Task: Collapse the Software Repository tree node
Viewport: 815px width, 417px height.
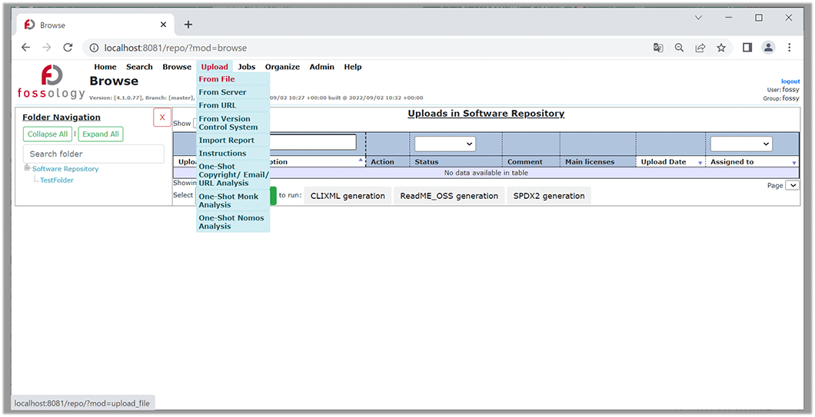Action: (x=28, y=168)
